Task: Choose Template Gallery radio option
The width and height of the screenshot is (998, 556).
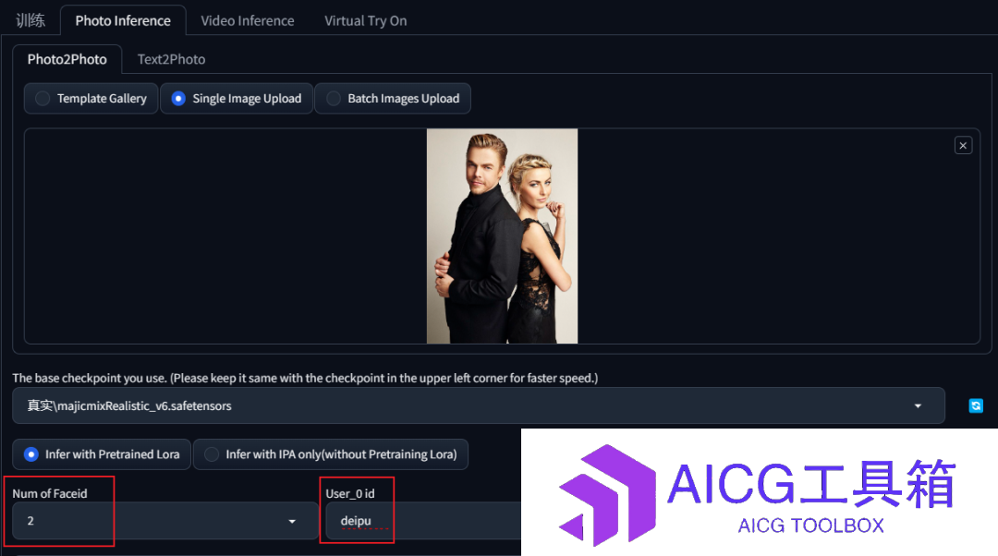Action: (x=91, y=99)
